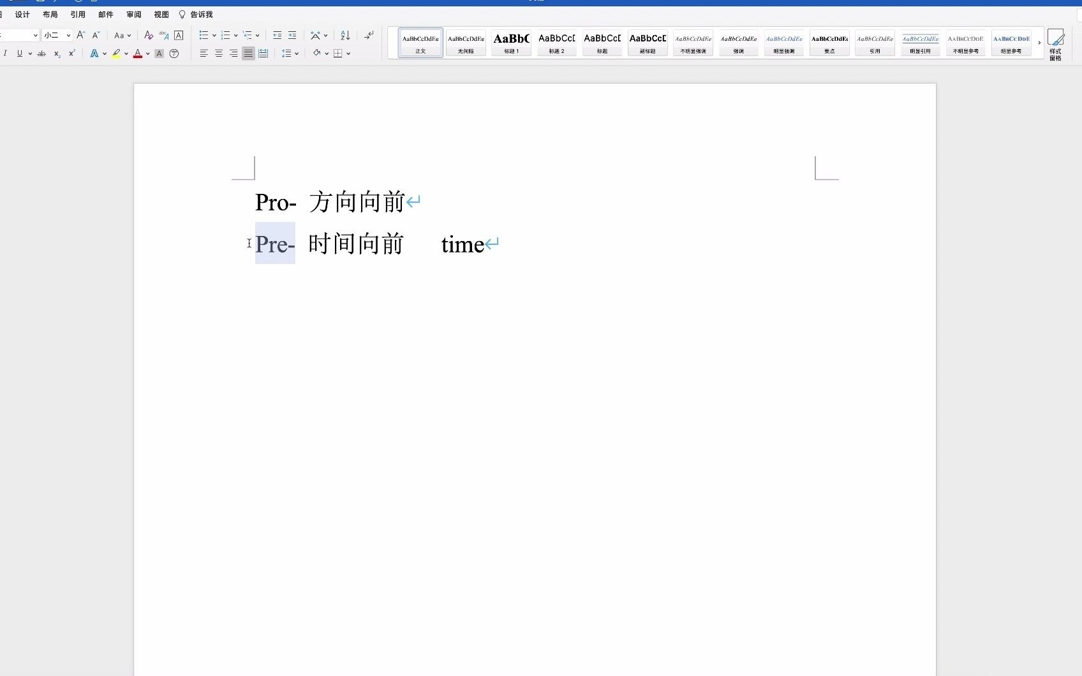This screenshot has height=676, width=1082.
Task: Expand the numbering list dropdown arrow
Action: (x=235, y=35)
